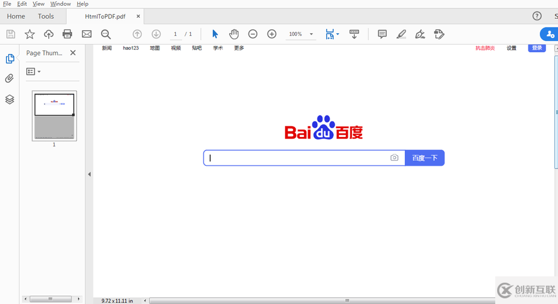Click the Baidu logo image
Image resolution: width=558 pixels, height=304 pixels.
tap(323, 128)
